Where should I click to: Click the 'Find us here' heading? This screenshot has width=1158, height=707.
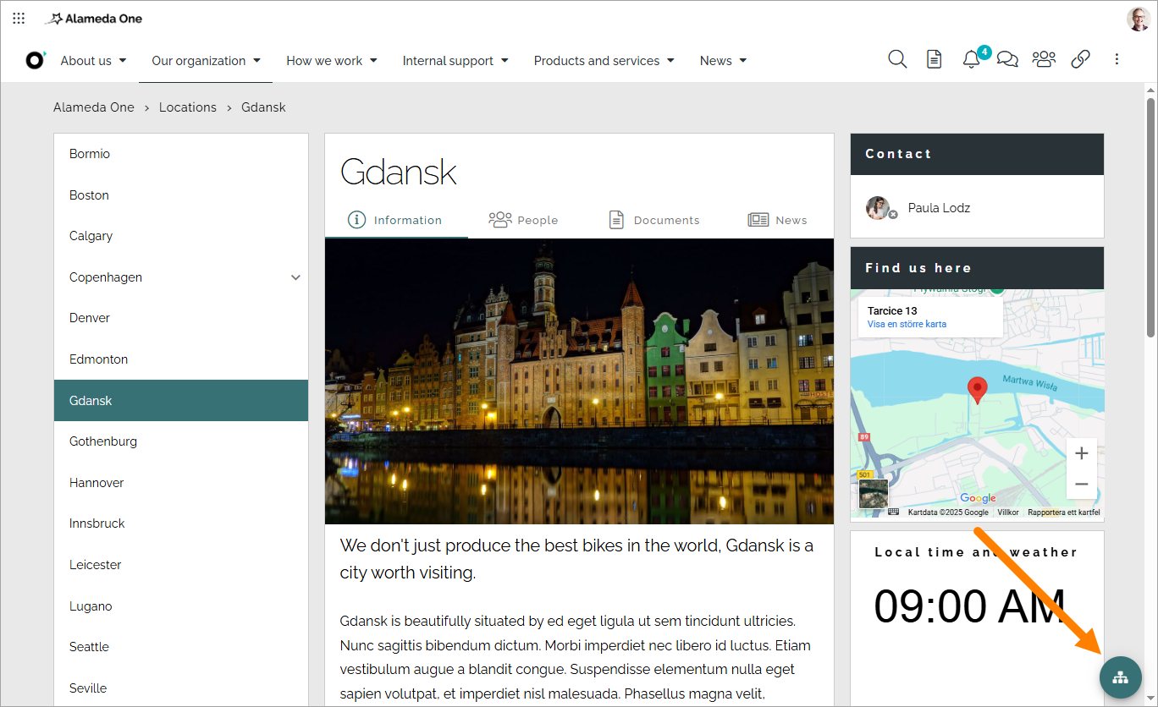click(x=918, y=268)
